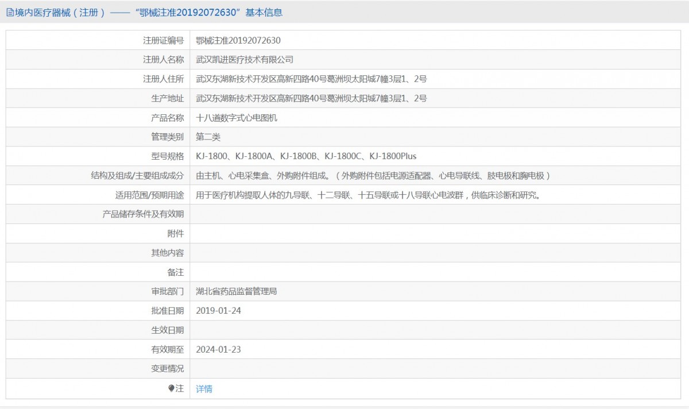Click the page heading 境内医疗器械（注册）基本信息
The height and width of the screenshot is (409, 689).
point(148,12)
